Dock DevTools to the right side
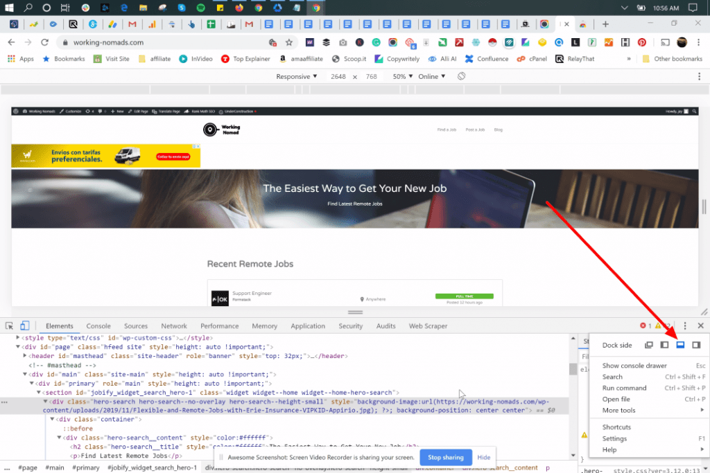This screenshot has width=710, height=473. [x=696, y=345]
